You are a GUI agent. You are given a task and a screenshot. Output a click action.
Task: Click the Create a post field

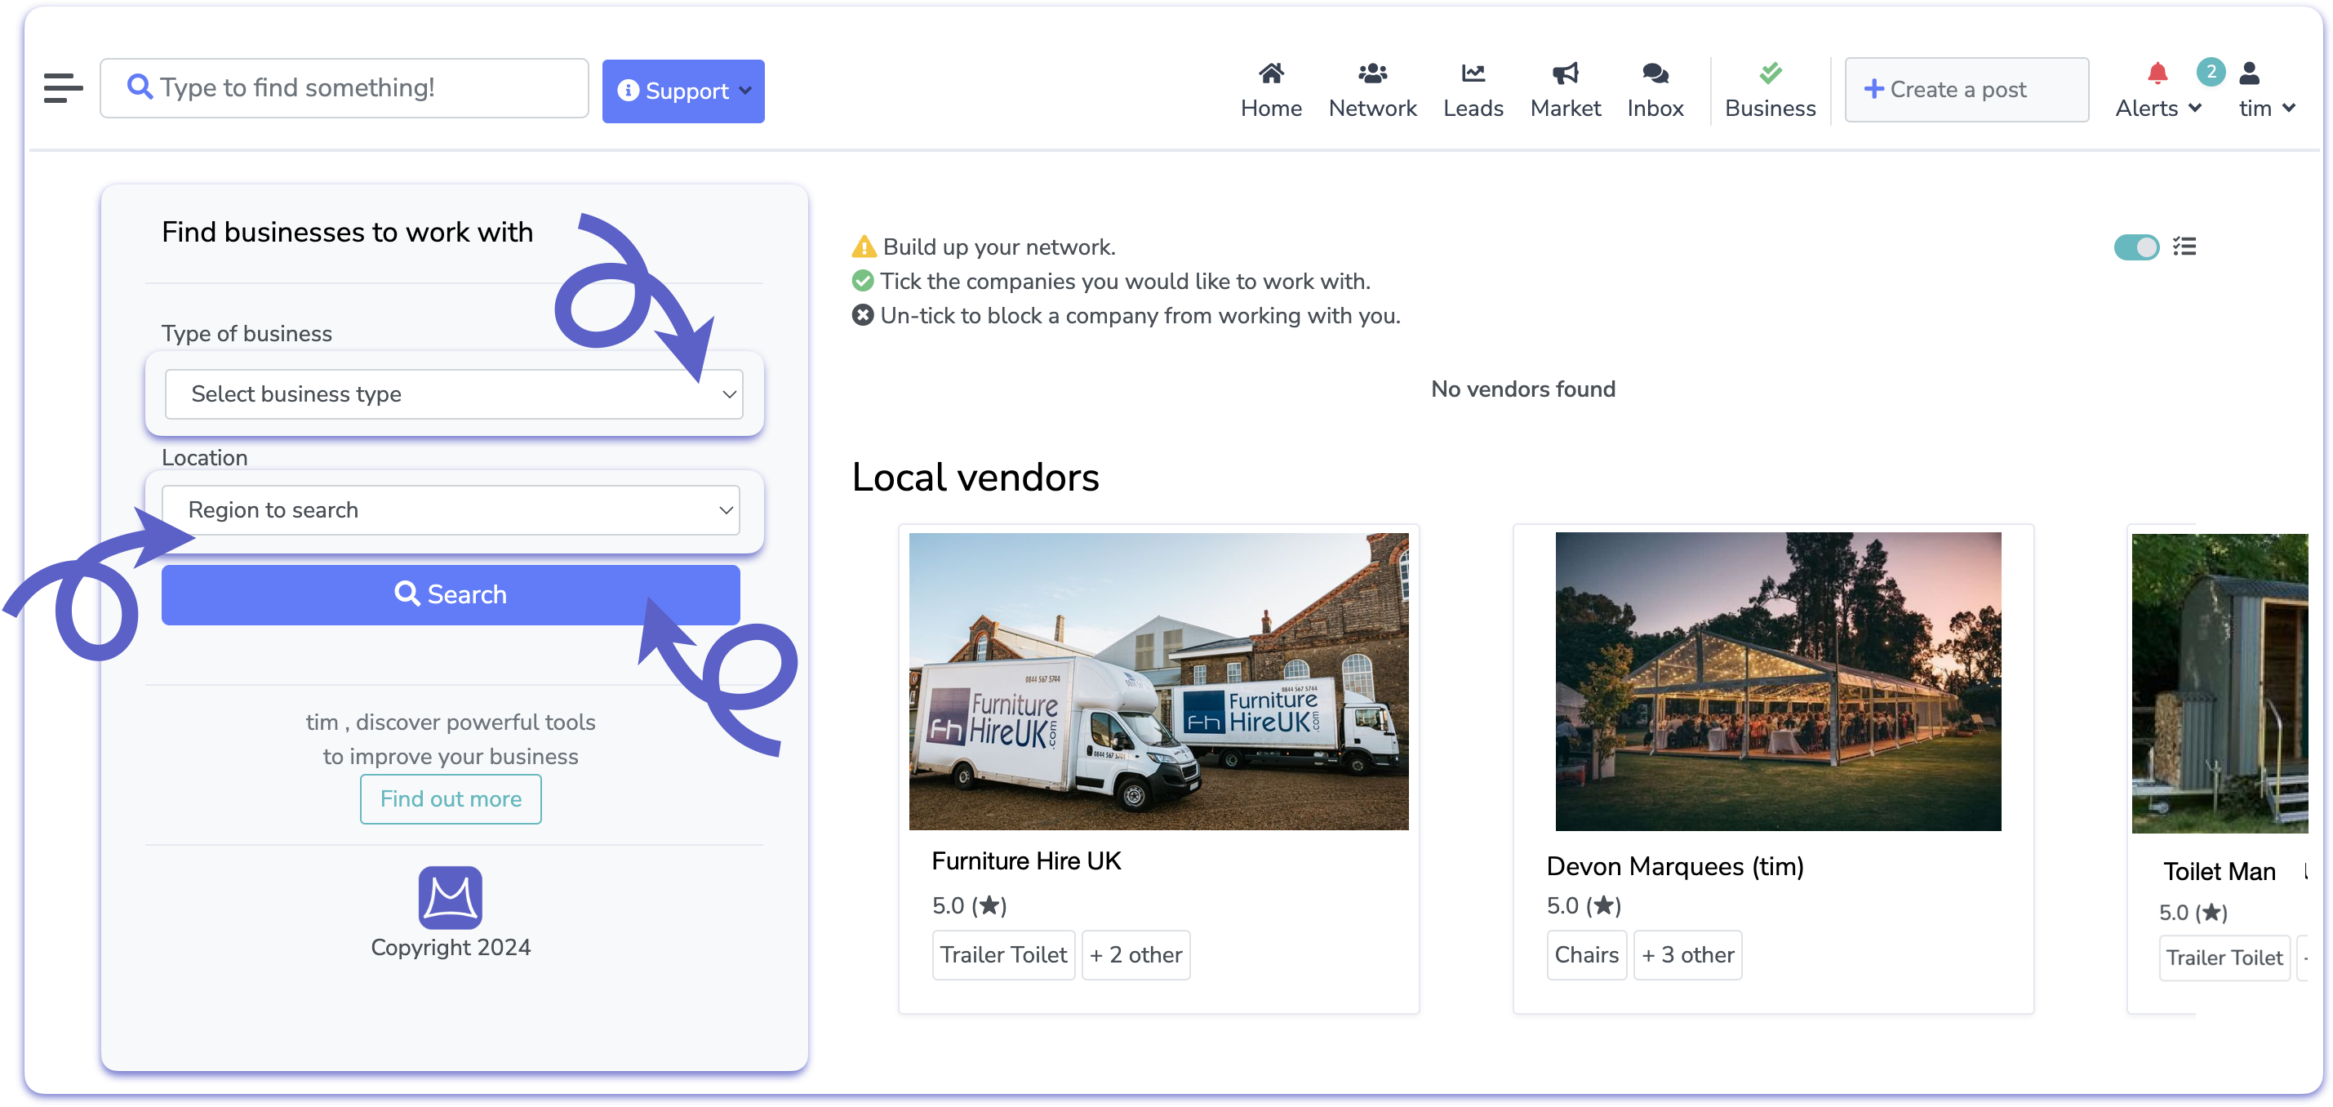click(x=1966, y=89)
